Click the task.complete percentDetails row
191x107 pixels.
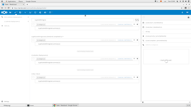click(166, 41)
